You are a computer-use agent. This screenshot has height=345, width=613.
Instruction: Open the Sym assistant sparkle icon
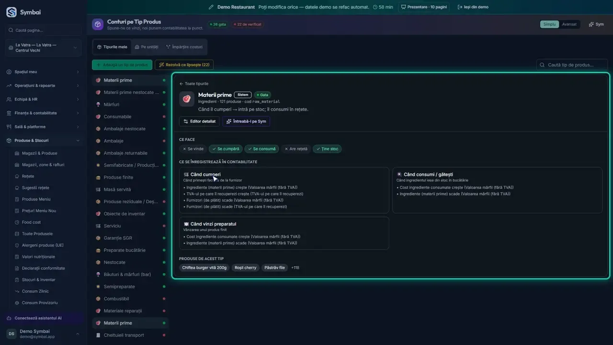tap(591, 24)
